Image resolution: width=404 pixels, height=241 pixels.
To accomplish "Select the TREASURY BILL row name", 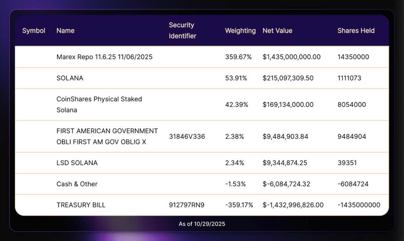I will pyautogui.click(x=81, y=205).
